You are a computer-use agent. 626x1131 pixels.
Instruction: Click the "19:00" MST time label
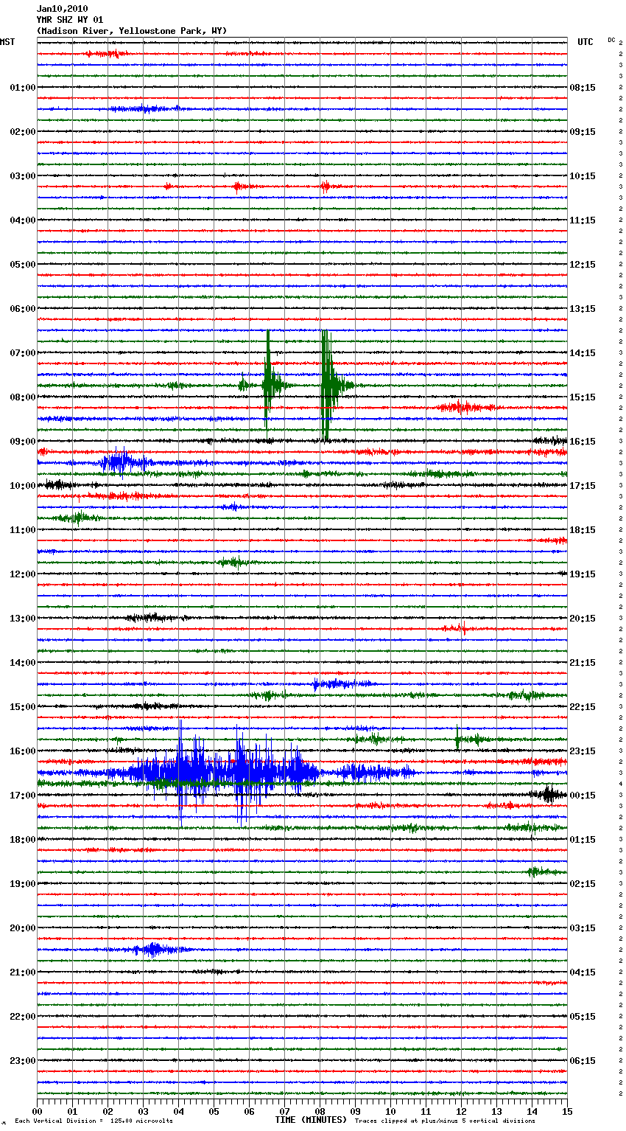[x=23, y=884]
